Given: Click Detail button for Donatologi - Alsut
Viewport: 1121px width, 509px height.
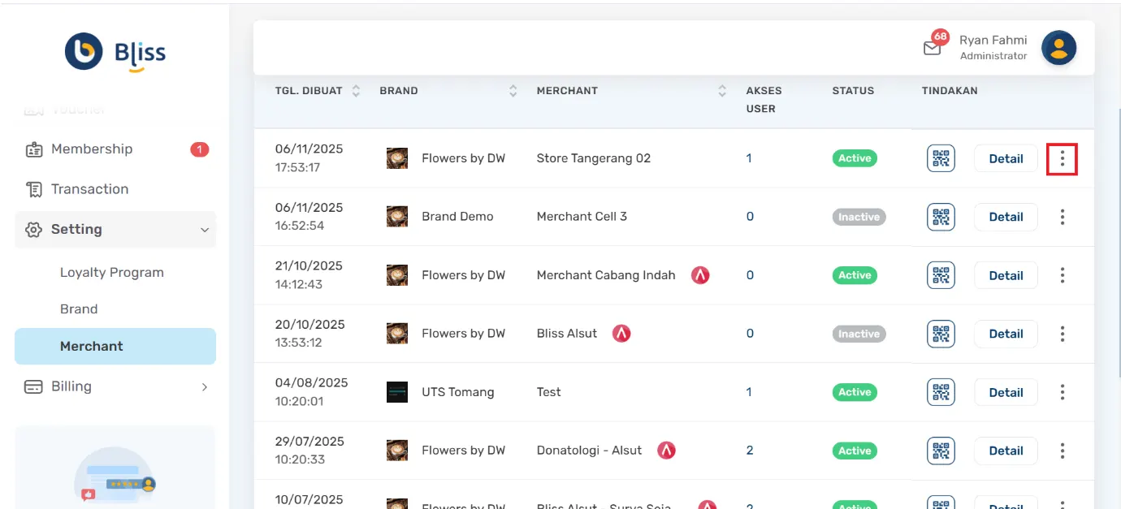Looking at the screenshot, I should (1005, 451).
